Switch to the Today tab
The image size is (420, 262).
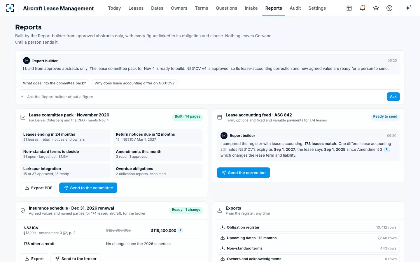(114, 8)
